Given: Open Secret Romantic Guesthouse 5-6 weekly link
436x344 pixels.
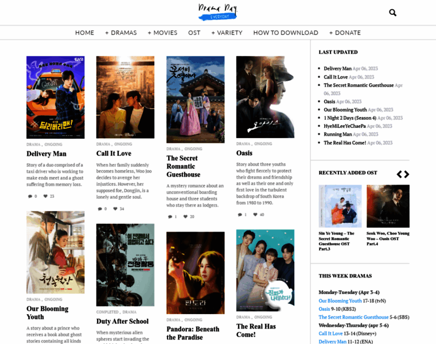Looking at the screenshot, I should coord(353,317).
